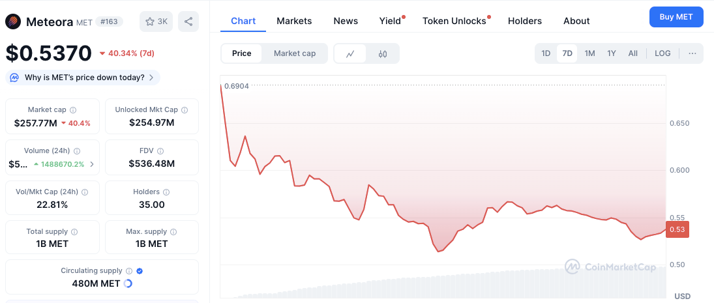Expand the 24h Volume details arrow
Image resolution: width=714 pixels, height=303 pixels.
92,164
